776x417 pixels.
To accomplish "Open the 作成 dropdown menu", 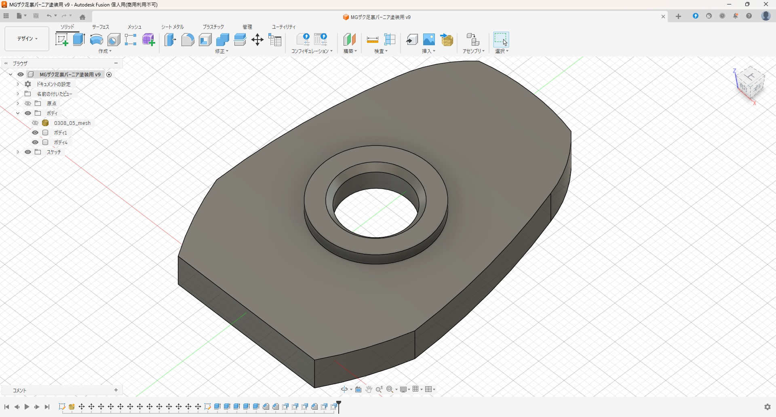I will click(x=105, y=51).
